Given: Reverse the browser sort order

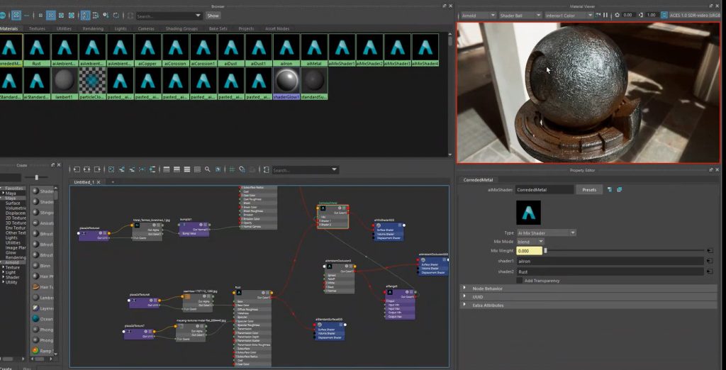Looking at the screenshot, I should pos(116,16).
